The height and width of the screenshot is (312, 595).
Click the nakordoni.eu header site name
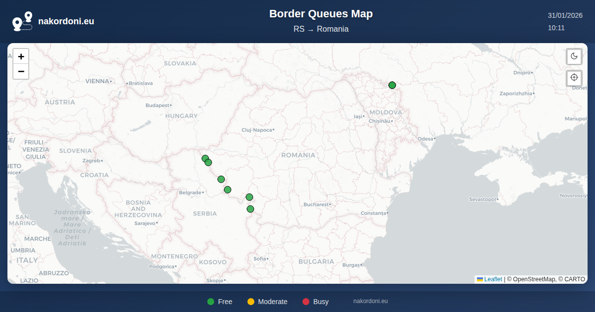66,21
